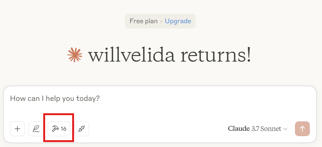This screenshot has width=322, height=147.
Task: Open the plug connectors icon
Action: click(x=82, y=129)
